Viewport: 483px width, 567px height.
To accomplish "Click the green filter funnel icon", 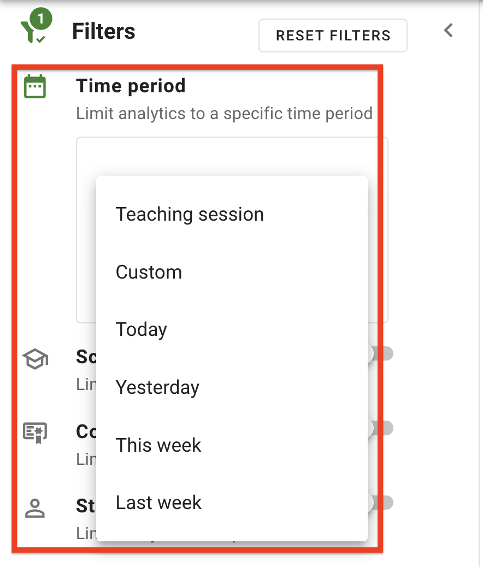I will 30,30.
